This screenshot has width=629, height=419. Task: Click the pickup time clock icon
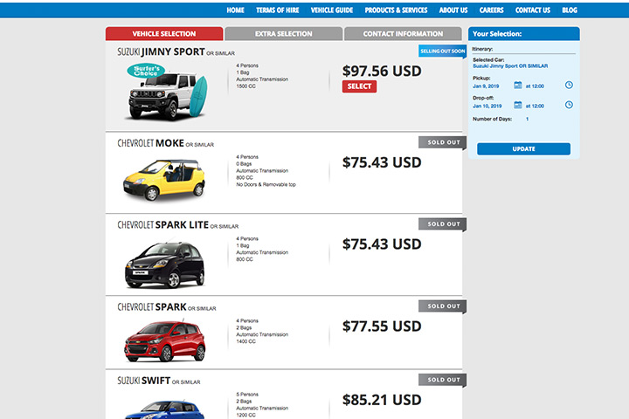(x=569, y=85)
